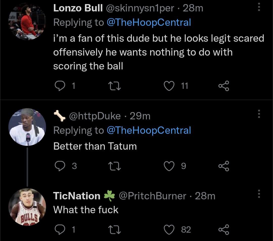Open @TheHoopCentral link in @httpDuke's reply
The height and width of the screenshot is (241, 273).
coord(149,130)
